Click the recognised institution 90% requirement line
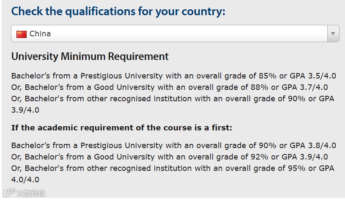 click(173, 99)
